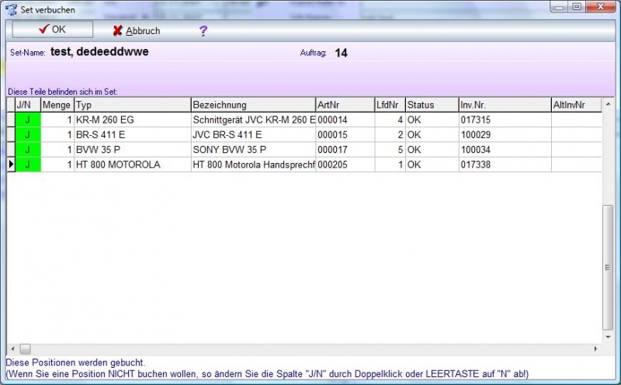Toggle J/N cell for HT 800 MOTOROLA
The width and height of the screenshot is (621, 385).
pos(27,165)
